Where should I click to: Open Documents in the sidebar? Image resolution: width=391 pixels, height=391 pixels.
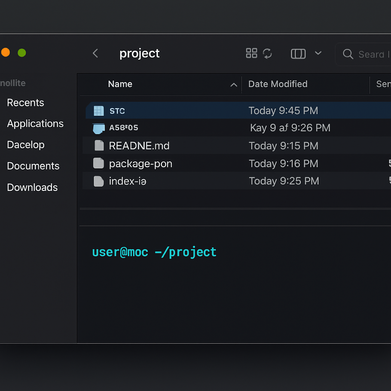(x=33, y=166)
